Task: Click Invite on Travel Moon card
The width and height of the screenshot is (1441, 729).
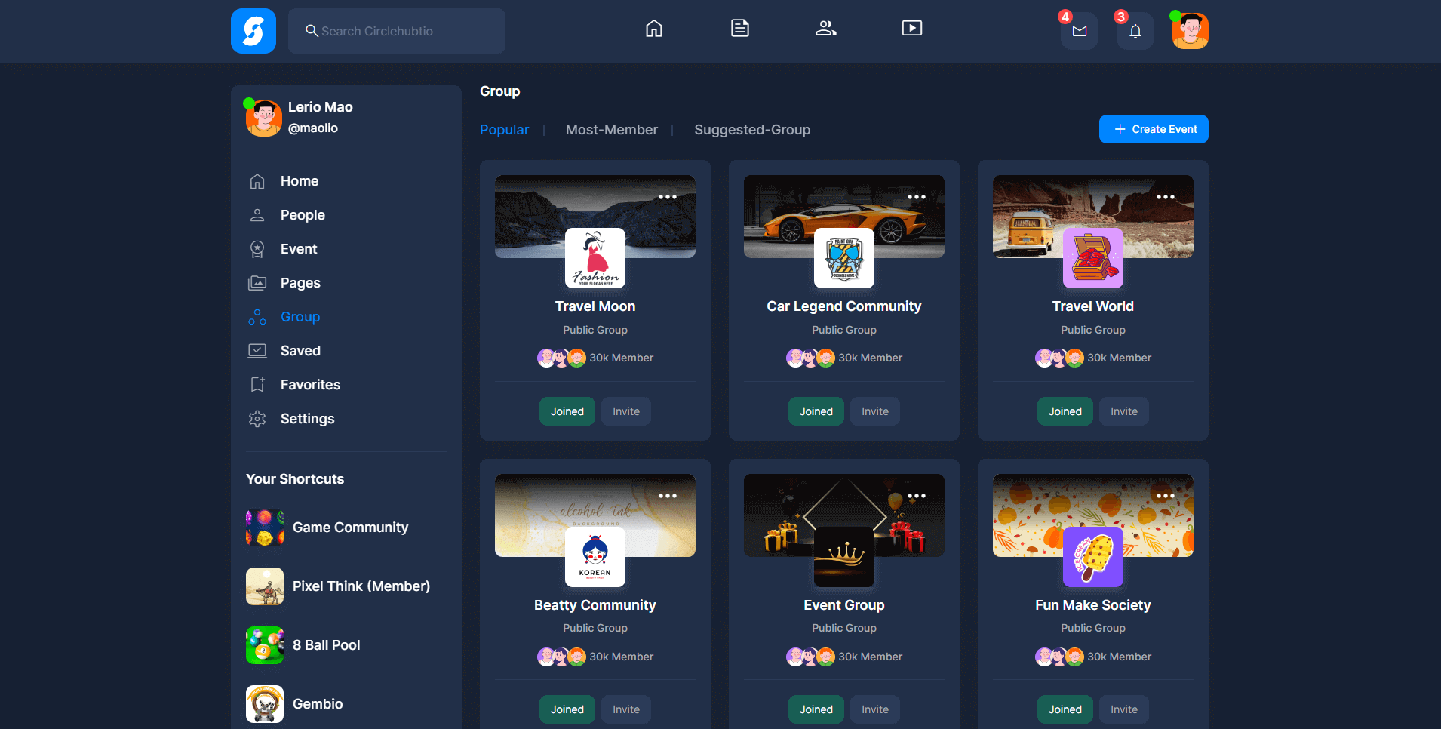Action: pos(626,411)
